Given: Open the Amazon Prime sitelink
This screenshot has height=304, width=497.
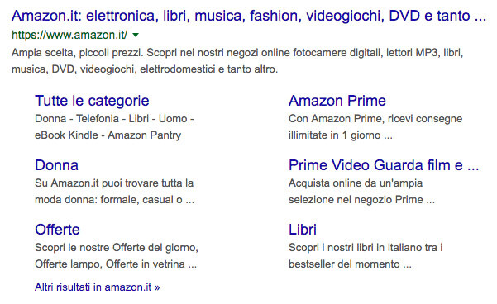Looking at the screenshot, I should coord(337,101).
